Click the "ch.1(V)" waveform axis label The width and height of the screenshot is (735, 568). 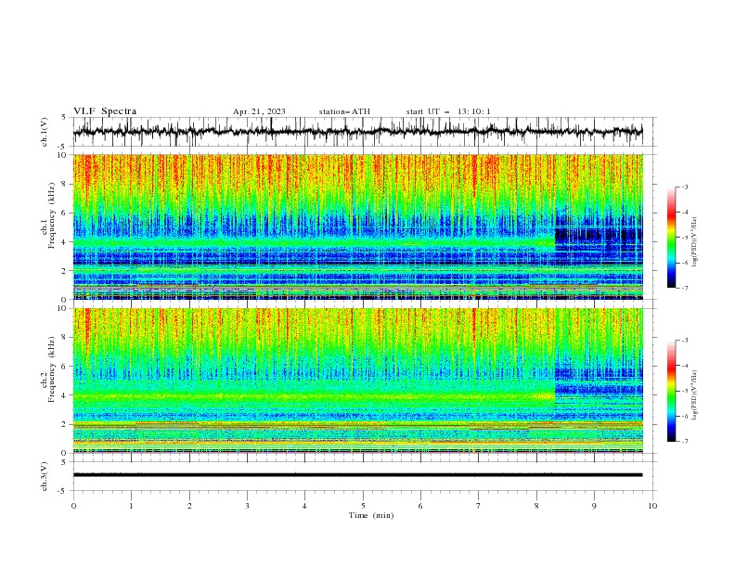[x=45, y=132]
